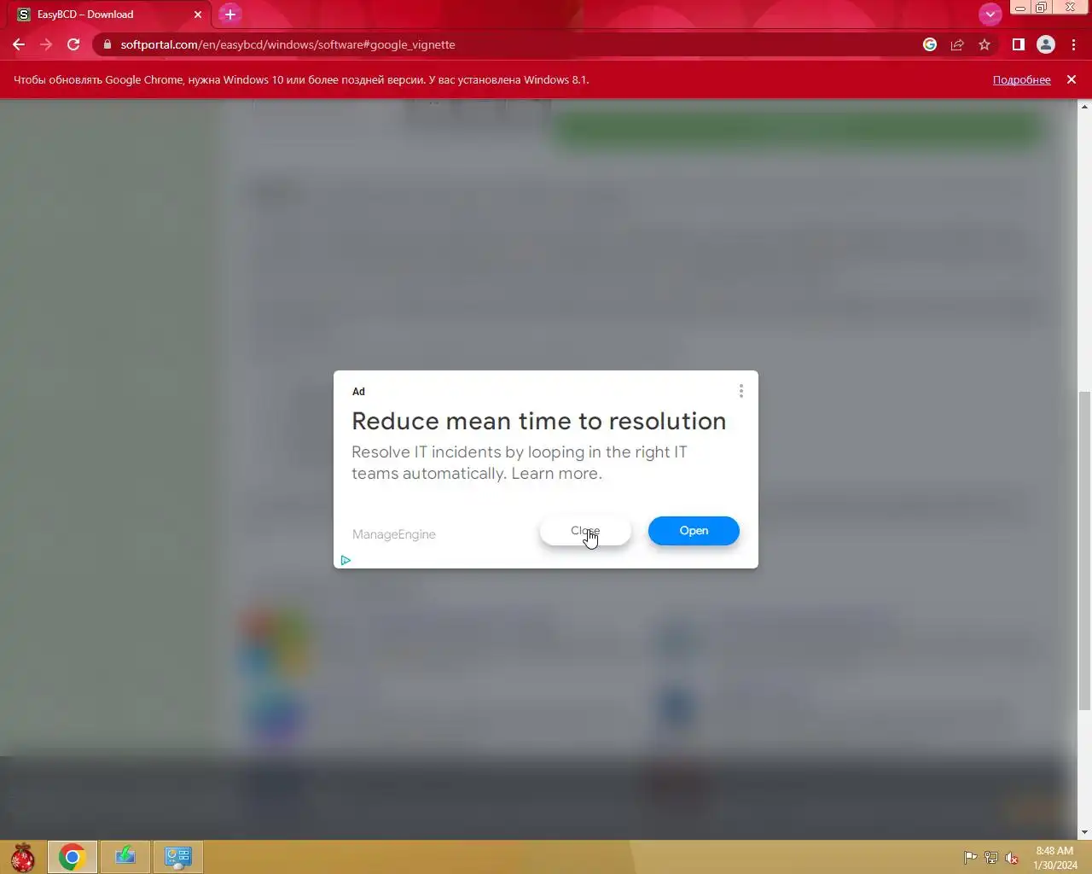Viewport: 1092px width, 874px height.
Task: Open the Control Panel taskbar app
Action: (x=178, y=857)
